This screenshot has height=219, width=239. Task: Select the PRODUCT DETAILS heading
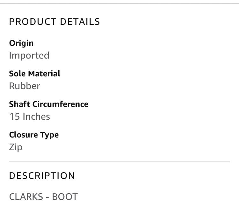54,22
